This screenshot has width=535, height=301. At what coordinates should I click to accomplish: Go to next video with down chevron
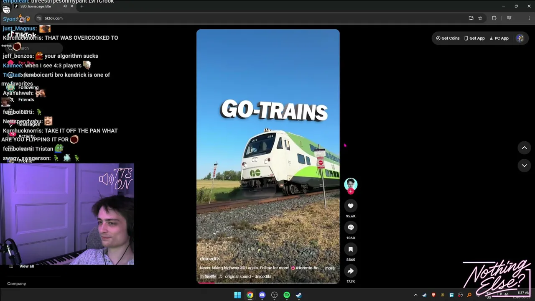click(x=524, y=166)
